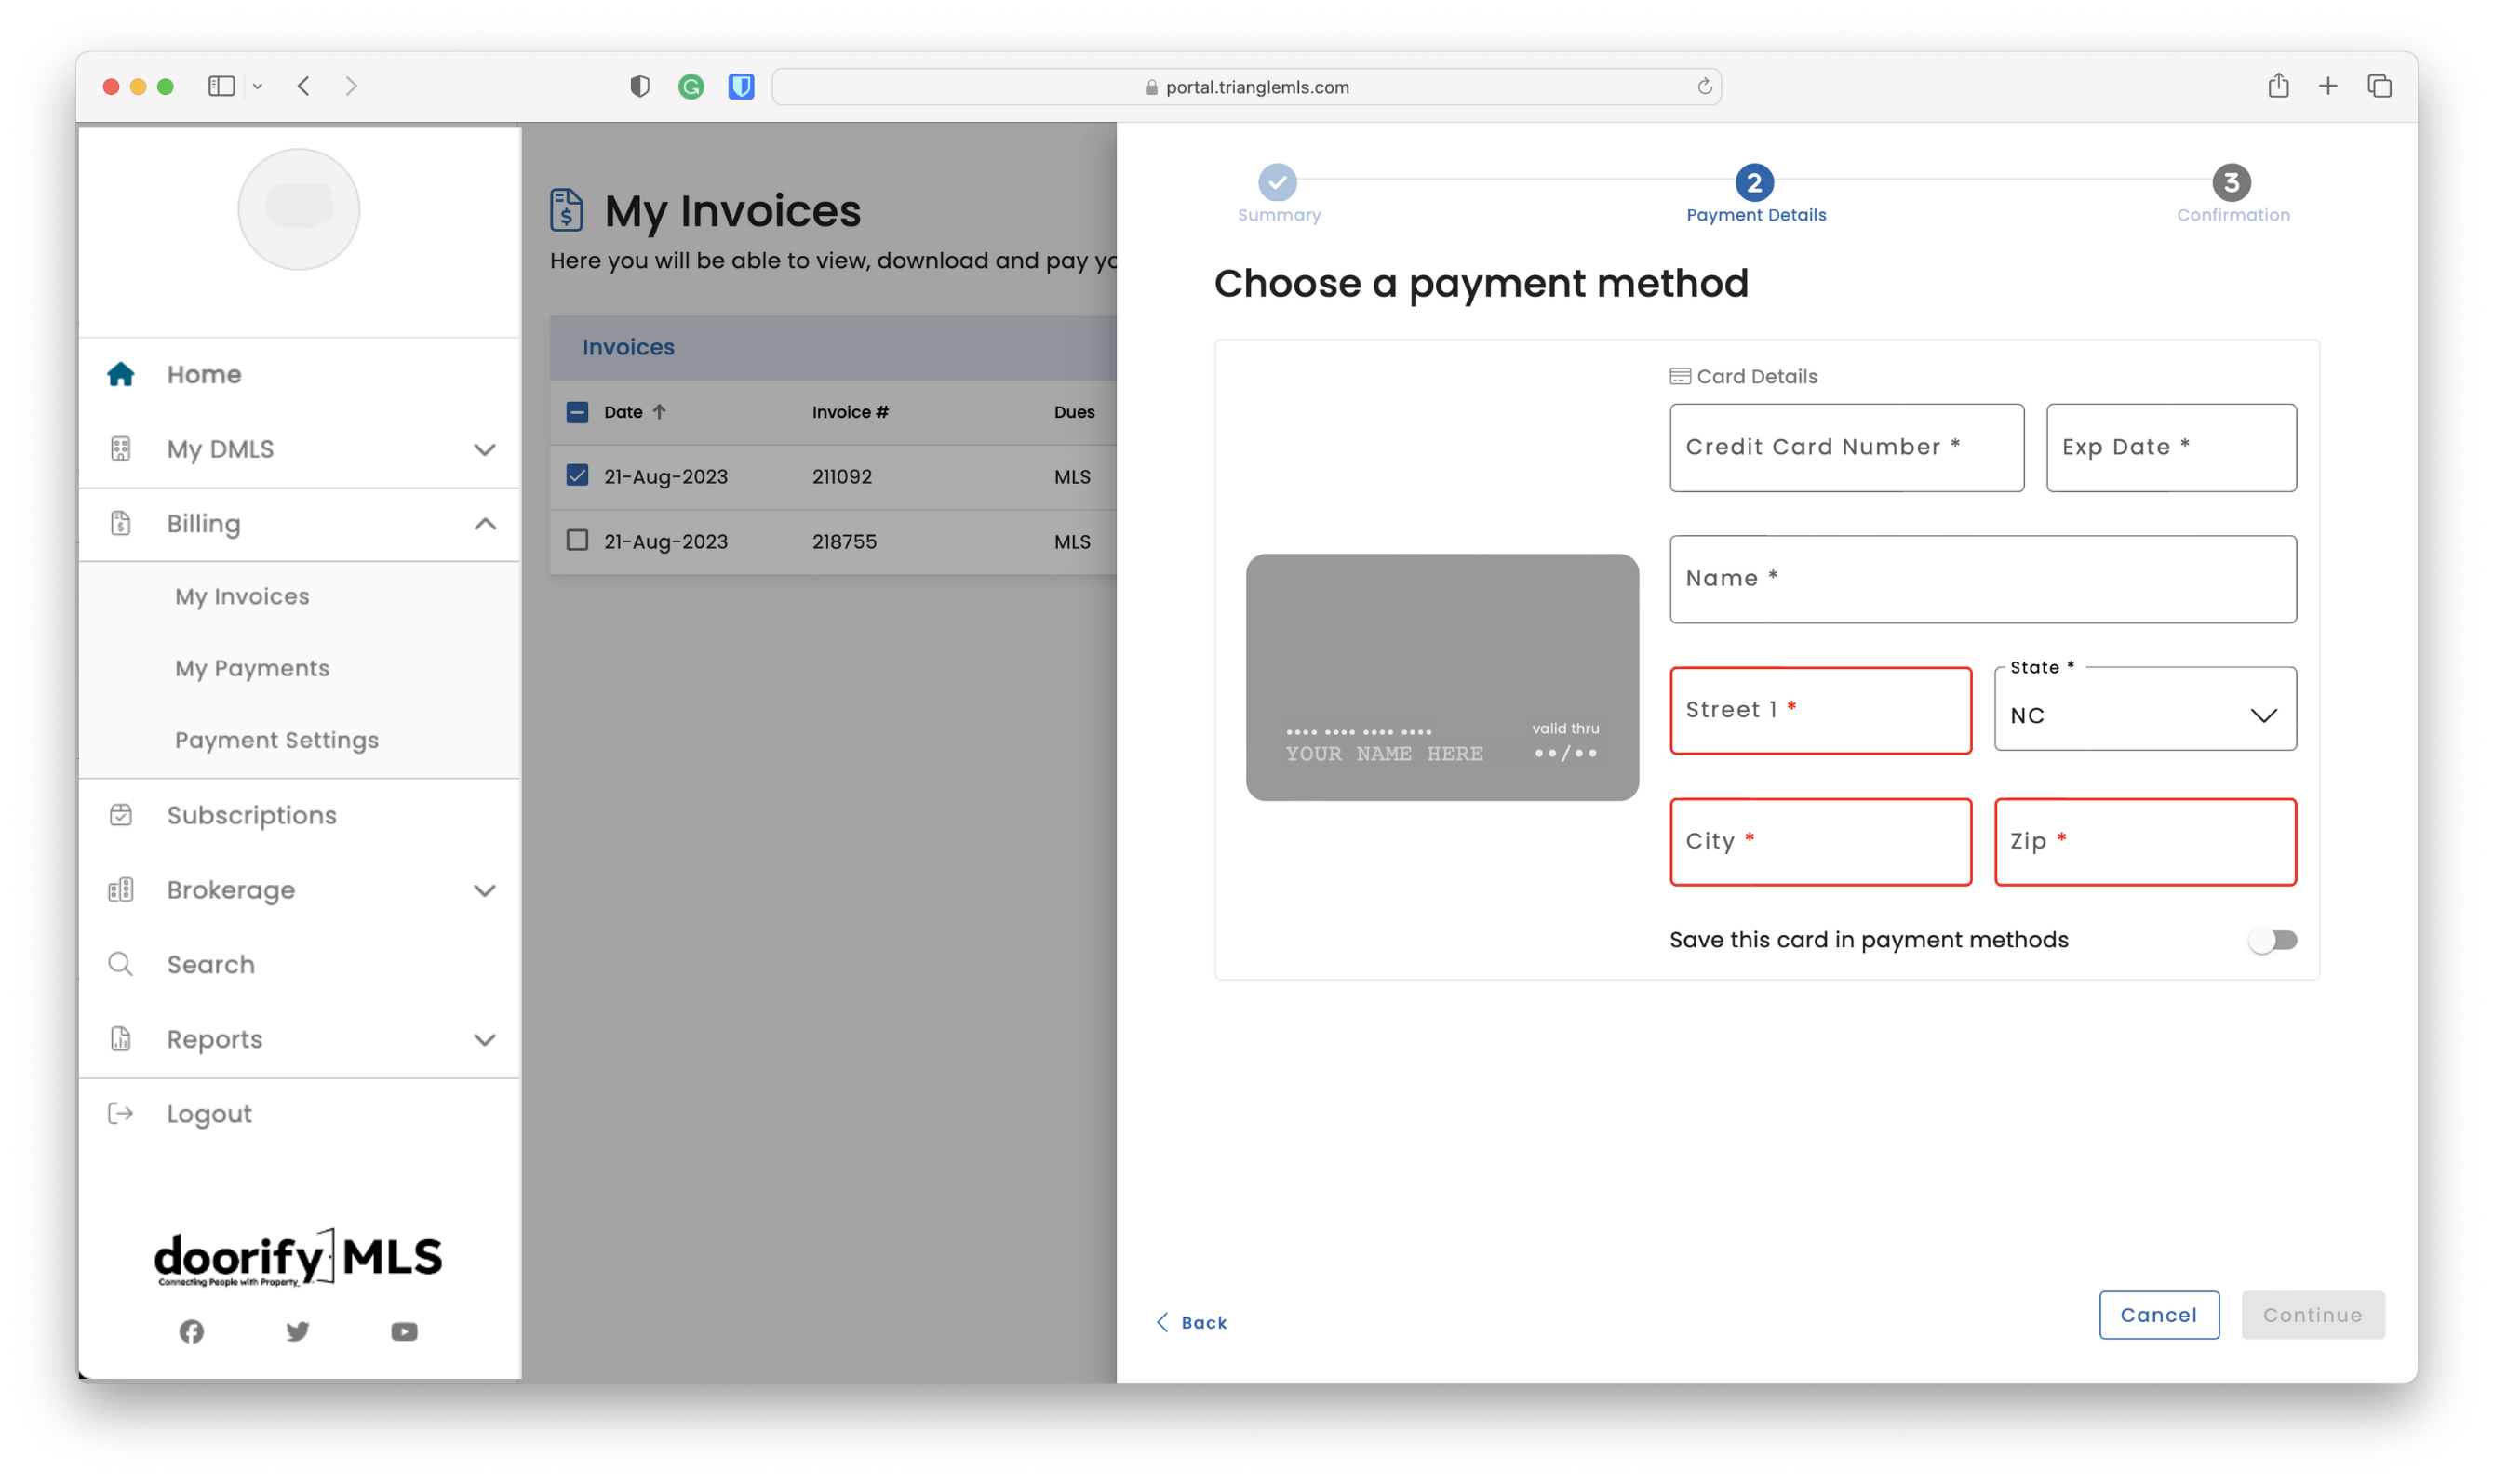The width and height of the screenshot is (2494, 1484).
Task: Focus the Zip field
Action: [2145, 842]
